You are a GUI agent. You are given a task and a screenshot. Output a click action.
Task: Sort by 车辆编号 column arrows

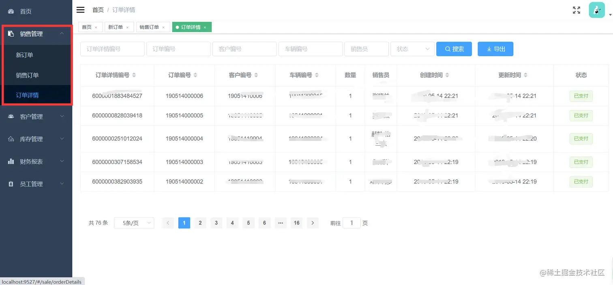coord(317,75)
